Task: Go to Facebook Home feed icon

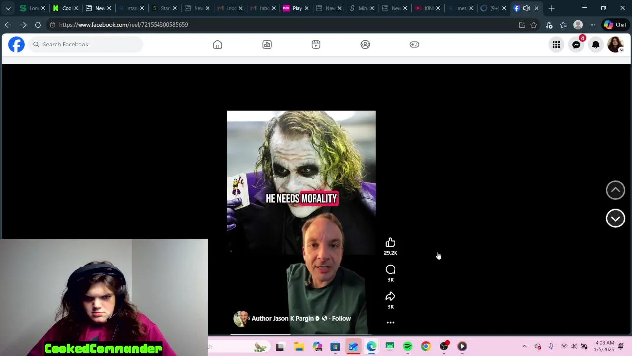Action: (217, 44)
